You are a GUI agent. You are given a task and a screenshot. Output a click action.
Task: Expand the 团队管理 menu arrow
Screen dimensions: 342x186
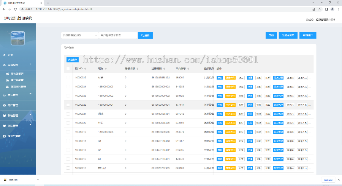(30, 125)
